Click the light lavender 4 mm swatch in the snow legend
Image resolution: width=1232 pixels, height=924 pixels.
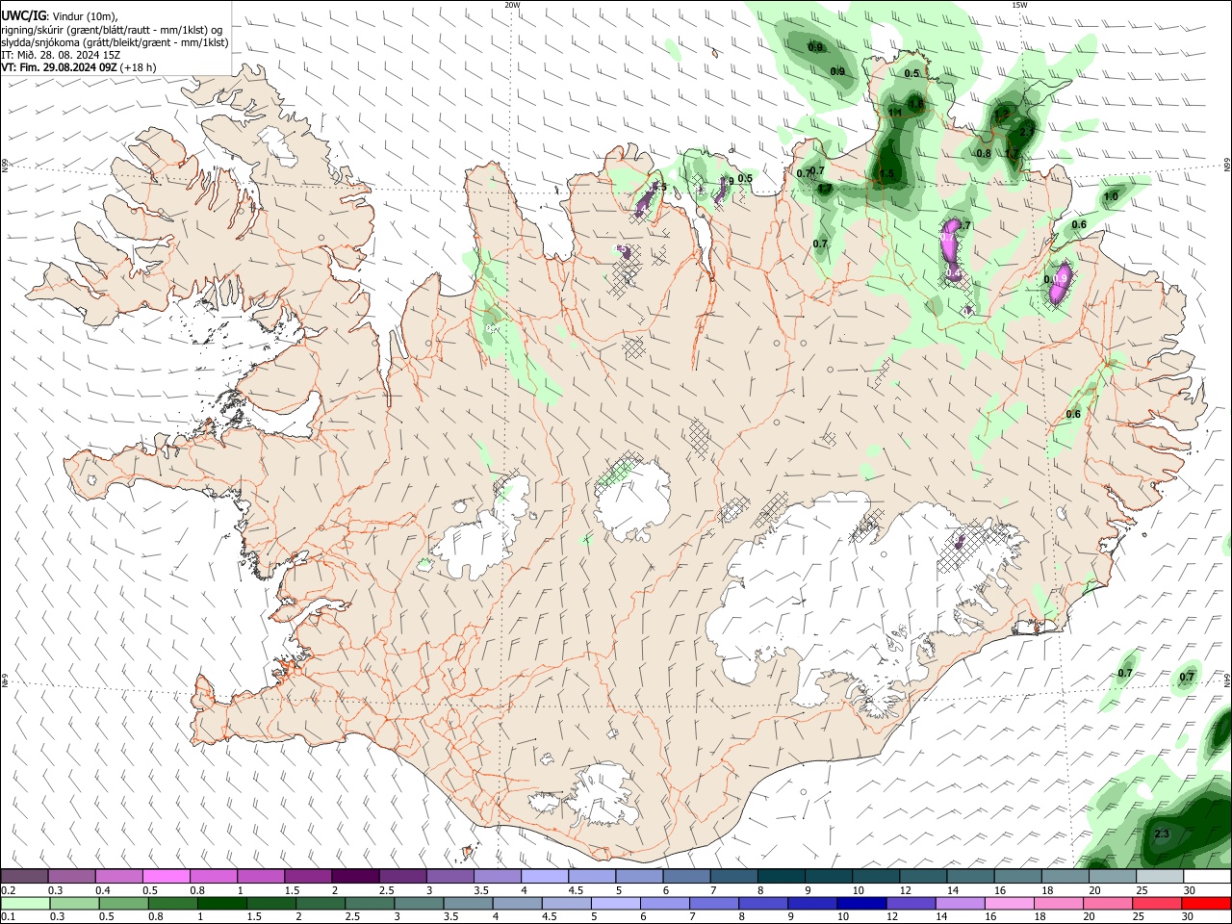click(544, 876)
